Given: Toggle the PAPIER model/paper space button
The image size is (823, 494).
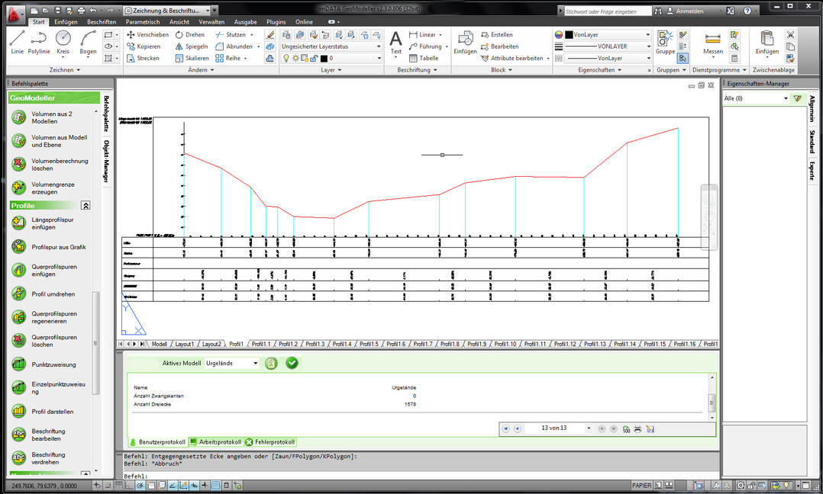Looking at the screenshot, I should [641, 486].
